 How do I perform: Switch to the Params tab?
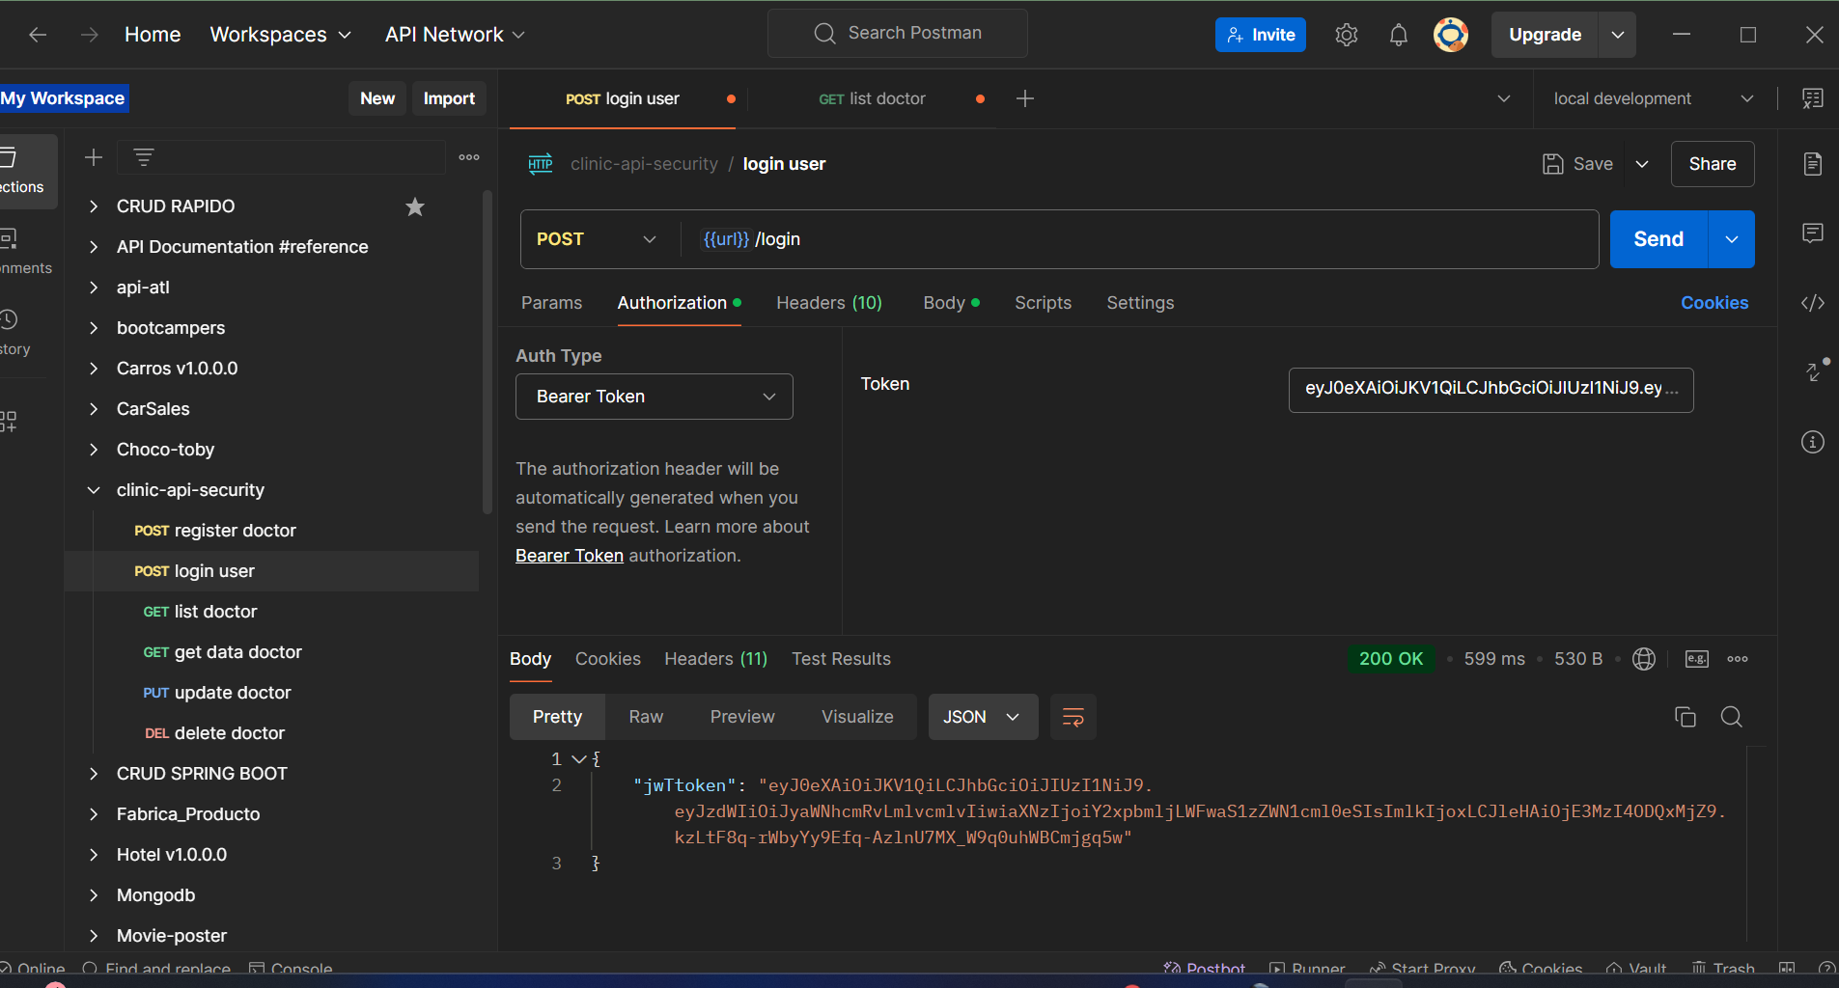(x=551, y=303)
